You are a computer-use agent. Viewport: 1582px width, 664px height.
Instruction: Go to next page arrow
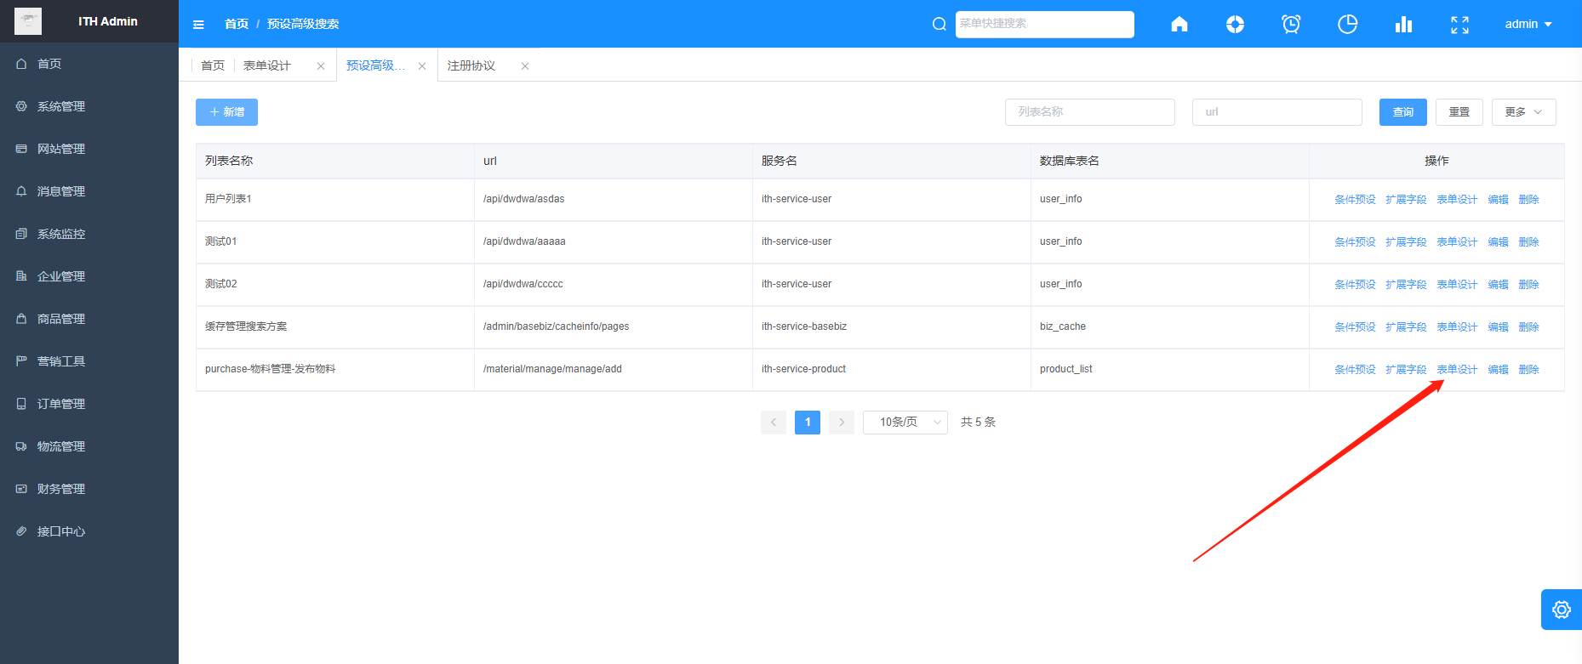(842, 423)
